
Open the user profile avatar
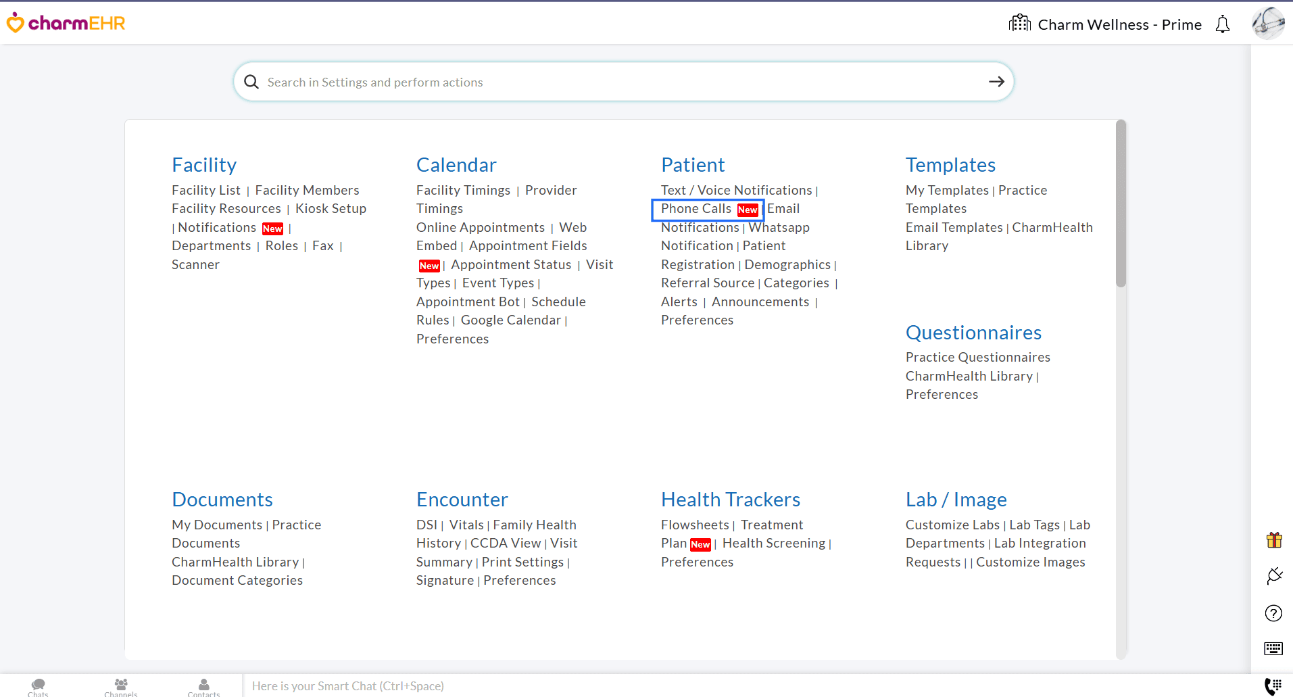point(1268,23)
